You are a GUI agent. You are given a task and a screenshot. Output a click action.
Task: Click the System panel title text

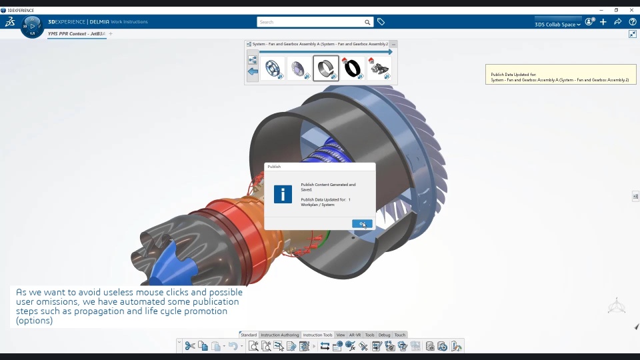point(320,44)
